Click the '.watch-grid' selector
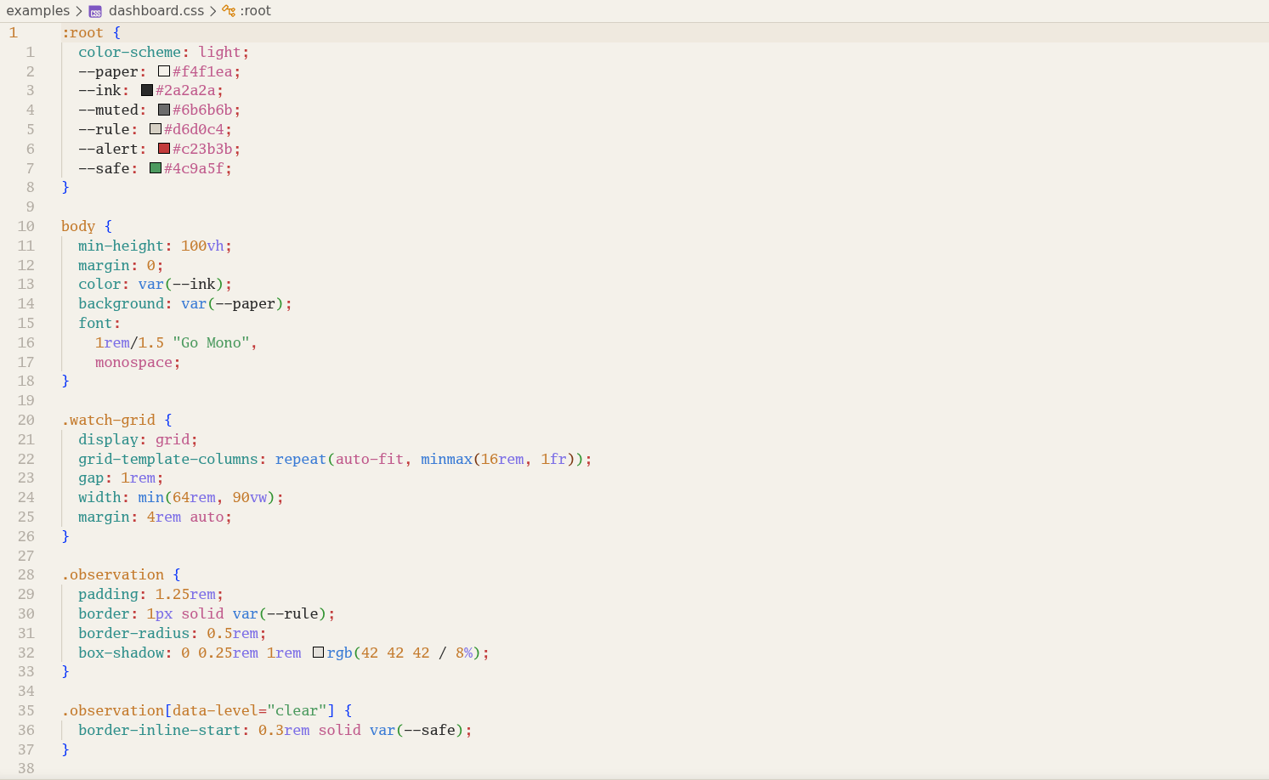 pyautogui.click(x=108, y=420)
